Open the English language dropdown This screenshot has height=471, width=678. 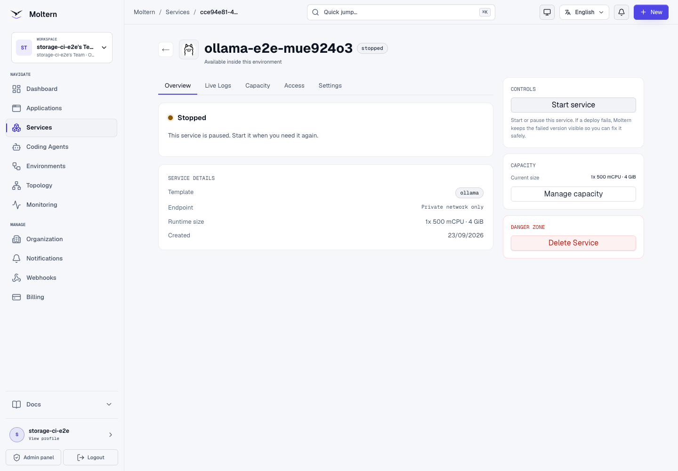(584, 12)
